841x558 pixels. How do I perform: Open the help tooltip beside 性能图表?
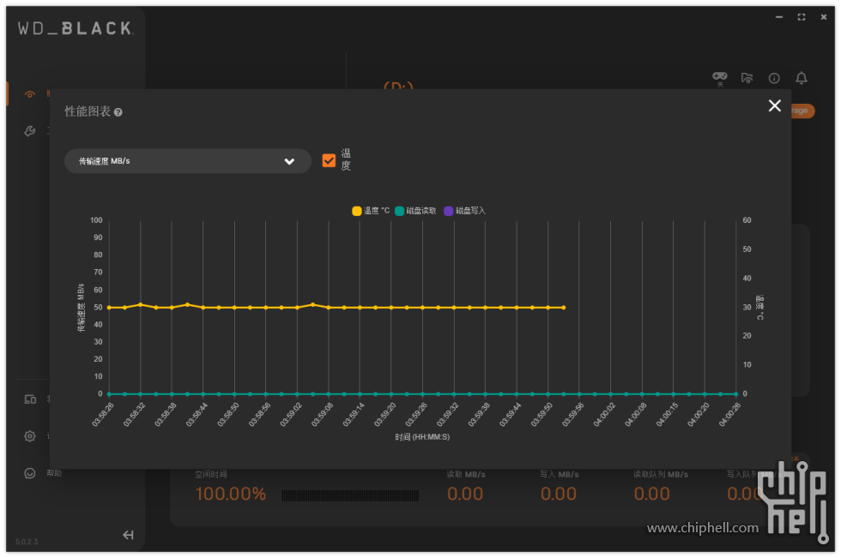coord(118,112)
